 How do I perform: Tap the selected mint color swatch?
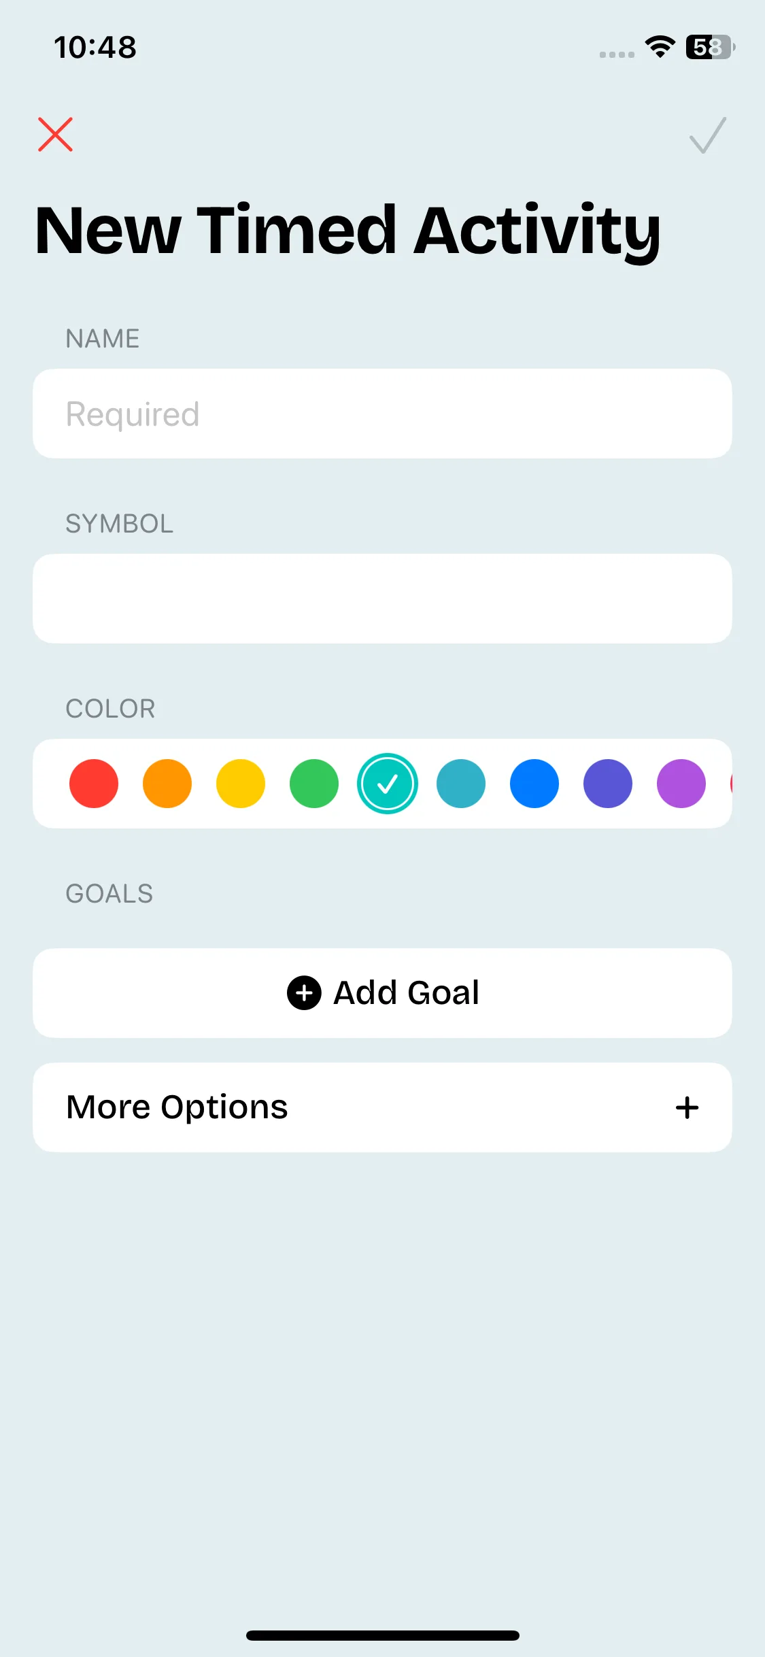click(x=388, y=784)
